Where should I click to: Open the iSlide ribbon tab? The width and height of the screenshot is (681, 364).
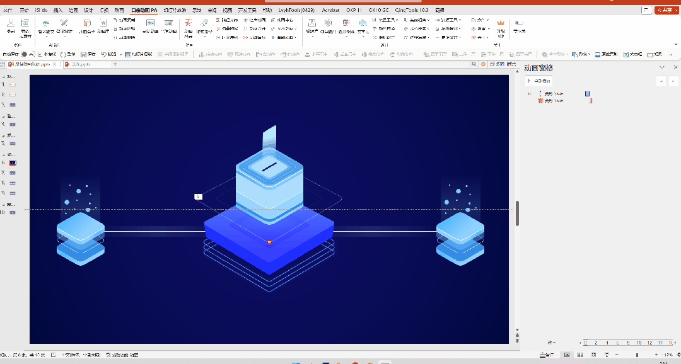click(41, 10)
